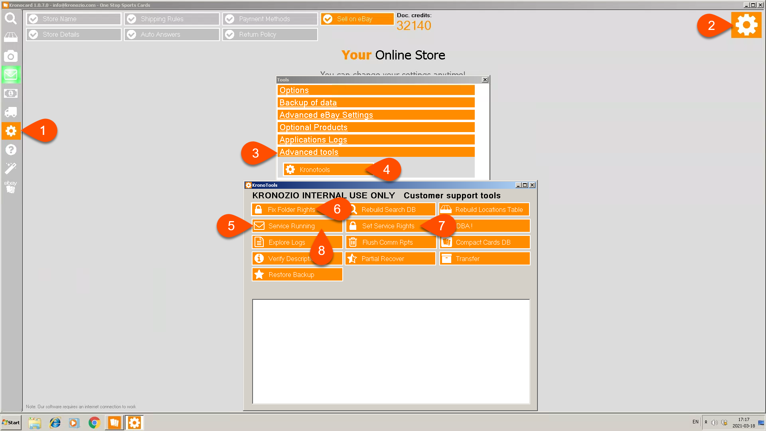This screenshot has width=766, height=431.
Task: Click the large orange gear Tools button
Action: coord(746,25)
